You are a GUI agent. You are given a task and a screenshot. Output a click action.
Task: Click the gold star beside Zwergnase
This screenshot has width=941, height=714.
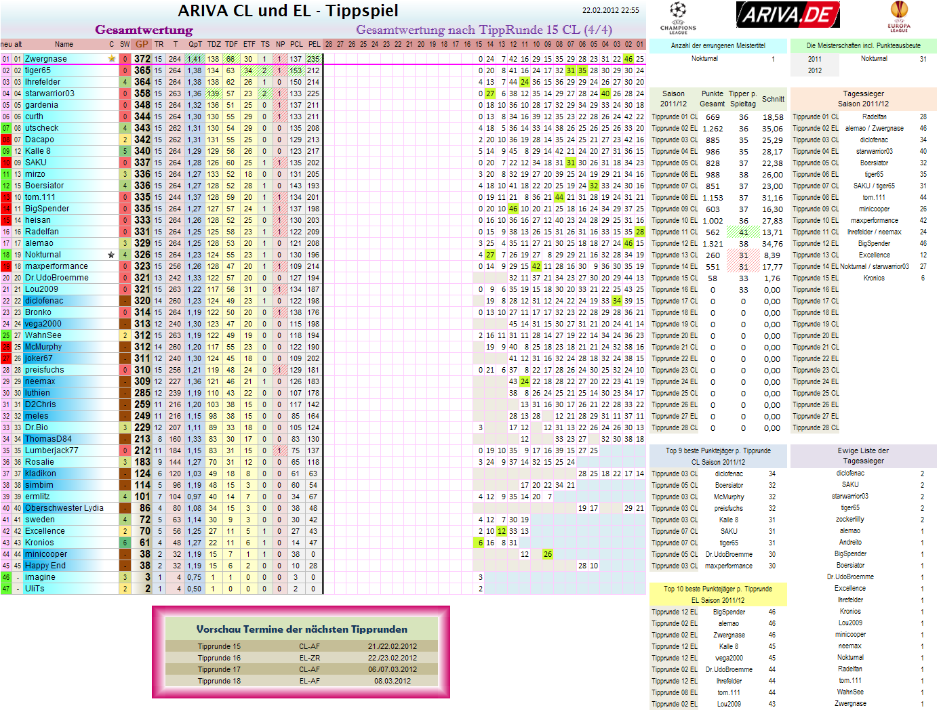111,59
